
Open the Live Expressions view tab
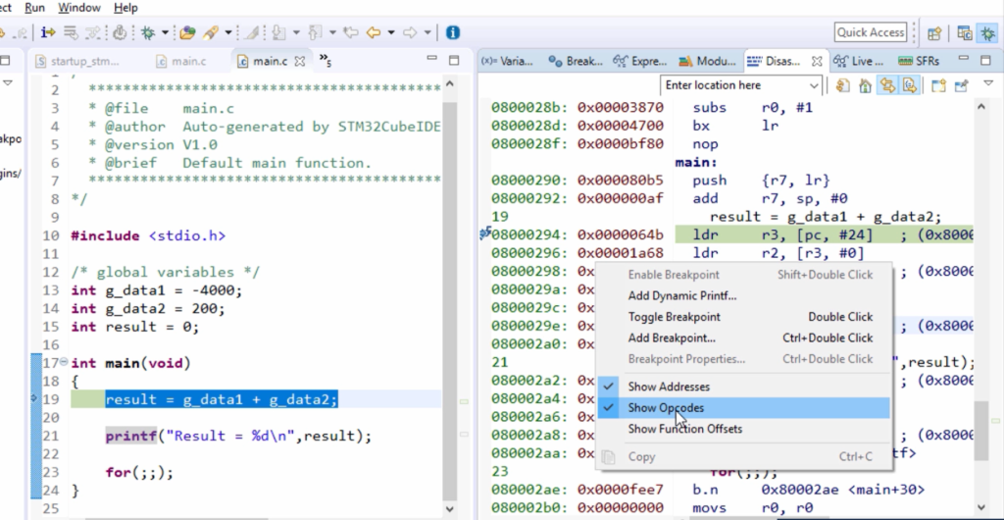coord(858,62)
